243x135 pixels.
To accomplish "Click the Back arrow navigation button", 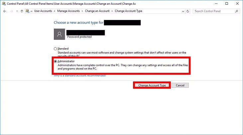I will coord(5,11).
